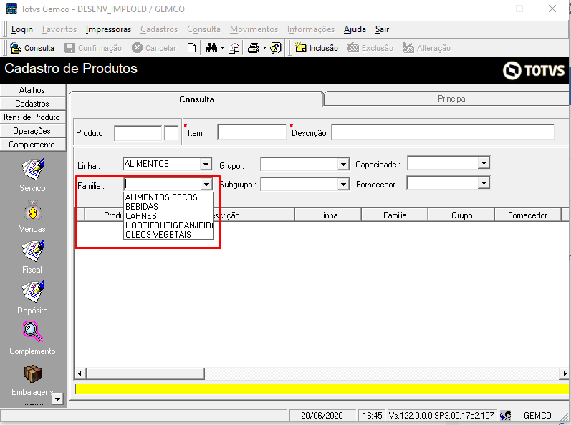Open the Favoritos menu
The image size is (571, 425).
pyautogui.click(x=59, y=29)
